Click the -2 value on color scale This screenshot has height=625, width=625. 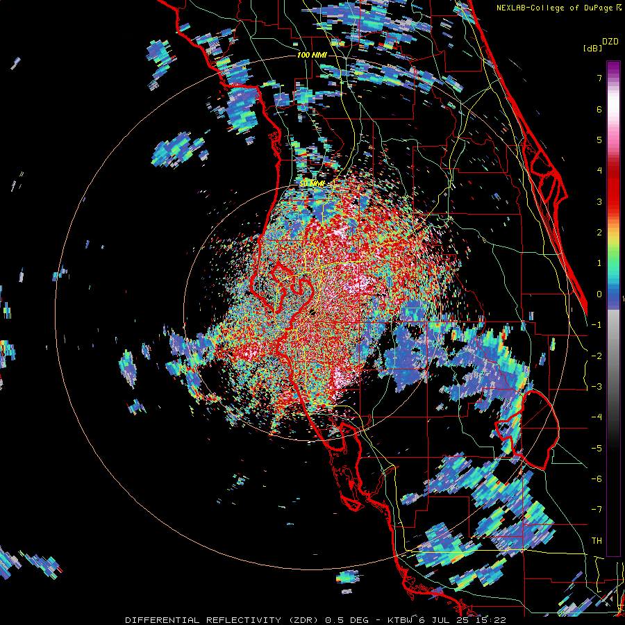tap(597, 356)
